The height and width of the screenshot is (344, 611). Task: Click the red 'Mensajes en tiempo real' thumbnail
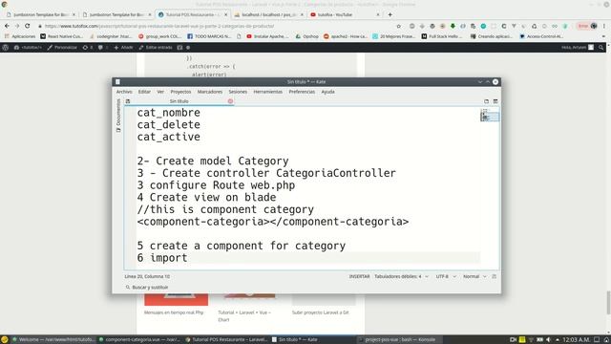(x=176, y=300)
